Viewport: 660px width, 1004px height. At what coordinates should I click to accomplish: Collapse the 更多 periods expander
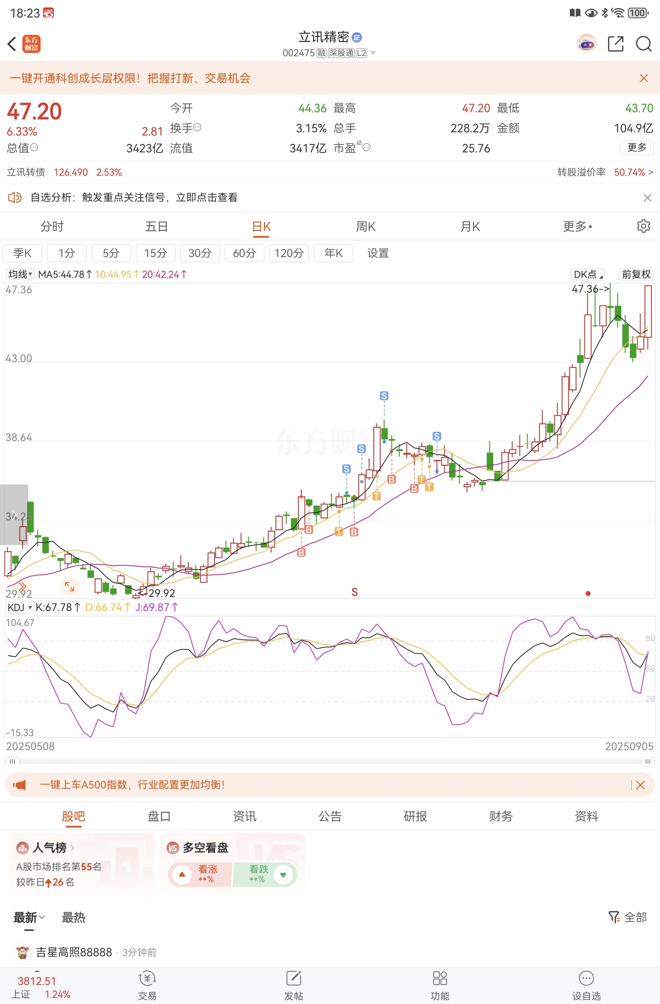[578, 227]
